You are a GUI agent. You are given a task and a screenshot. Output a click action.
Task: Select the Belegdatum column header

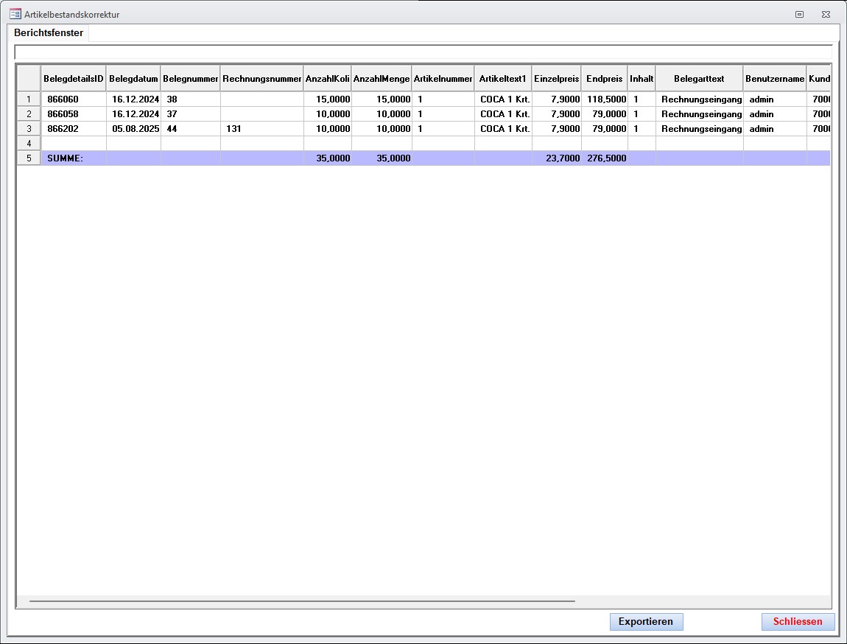[x=133, y=79]
